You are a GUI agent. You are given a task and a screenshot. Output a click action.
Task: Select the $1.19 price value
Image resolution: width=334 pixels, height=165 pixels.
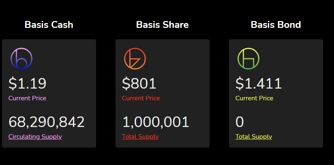(28, 84)
